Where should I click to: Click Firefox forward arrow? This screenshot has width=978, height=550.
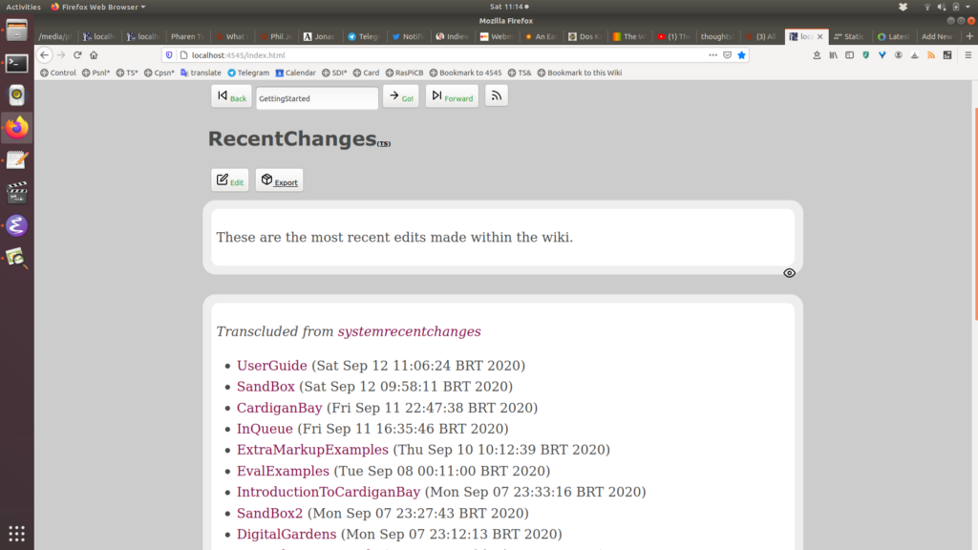pyautogui.click(x=61, y=54)
